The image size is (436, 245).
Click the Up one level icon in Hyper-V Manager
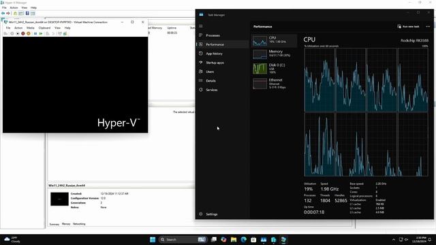(x=15, y=14)
